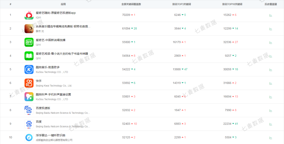Click the TOP10 keyword value 5504

(228, 137)
